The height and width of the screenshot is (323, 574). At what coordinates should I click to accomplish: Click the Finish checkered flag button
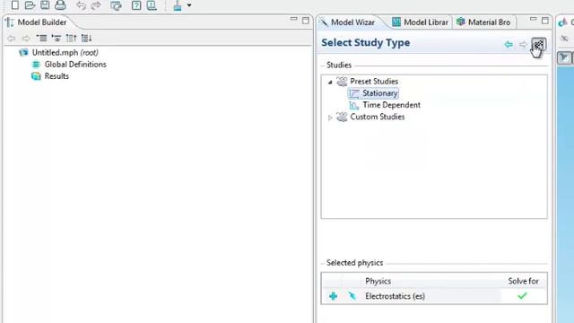click(538, 45)
